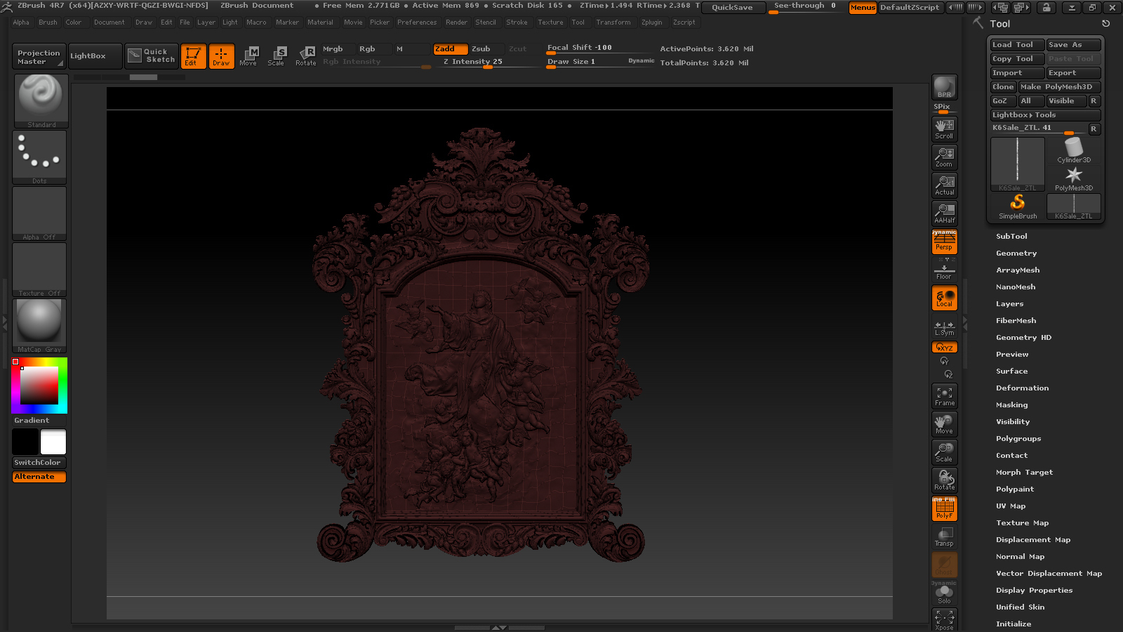The height and width of the screenshot is (632, 1123).
Task: Click the Frame mesh icon
Action: click(944, 396)
